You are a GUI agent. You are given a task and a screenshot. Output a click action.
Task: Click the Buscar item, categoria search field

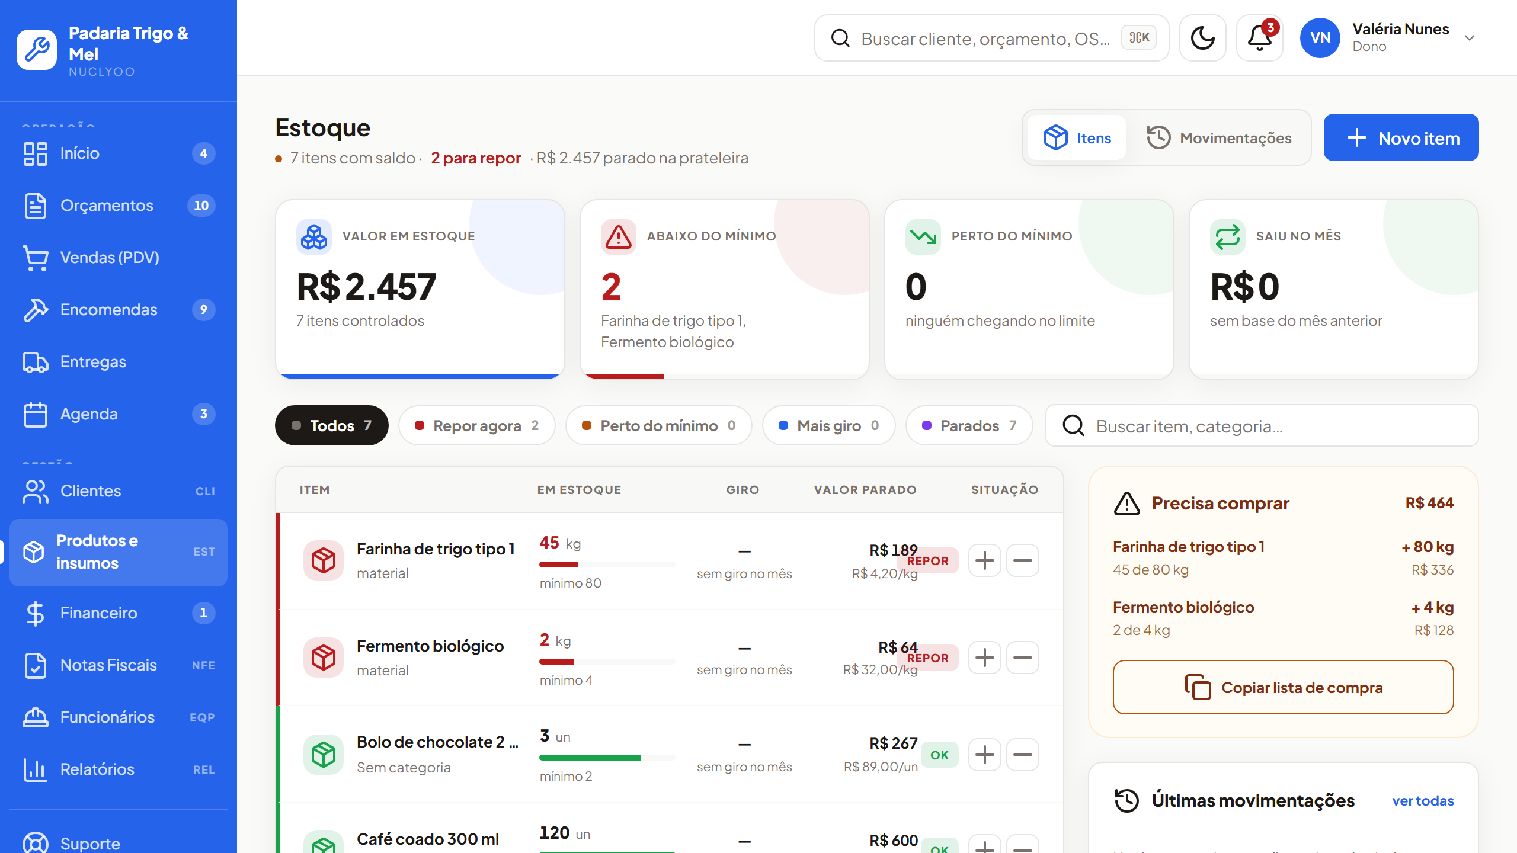click(1262, 425)
